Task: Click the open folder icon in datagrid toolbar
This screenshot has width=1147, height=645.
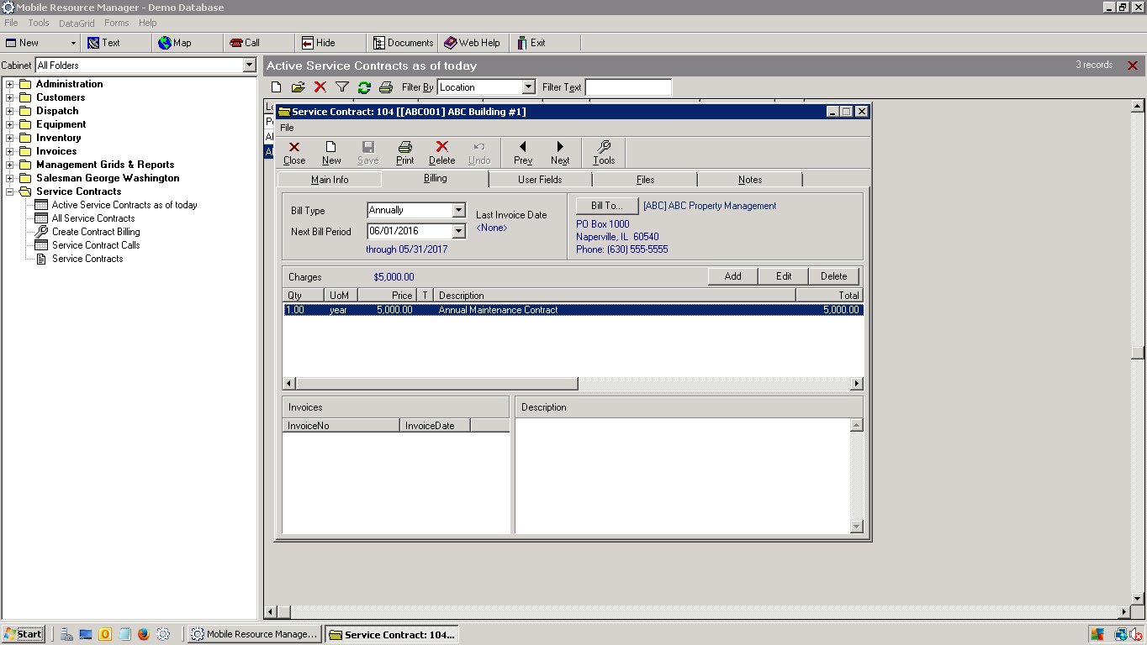Action: [x=298, y=87]
